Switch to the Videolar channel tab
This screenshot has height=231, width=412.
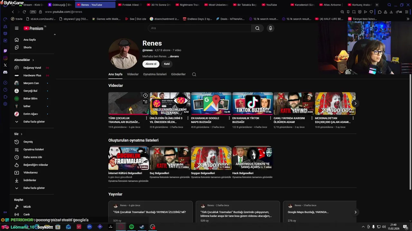(133, 74)
